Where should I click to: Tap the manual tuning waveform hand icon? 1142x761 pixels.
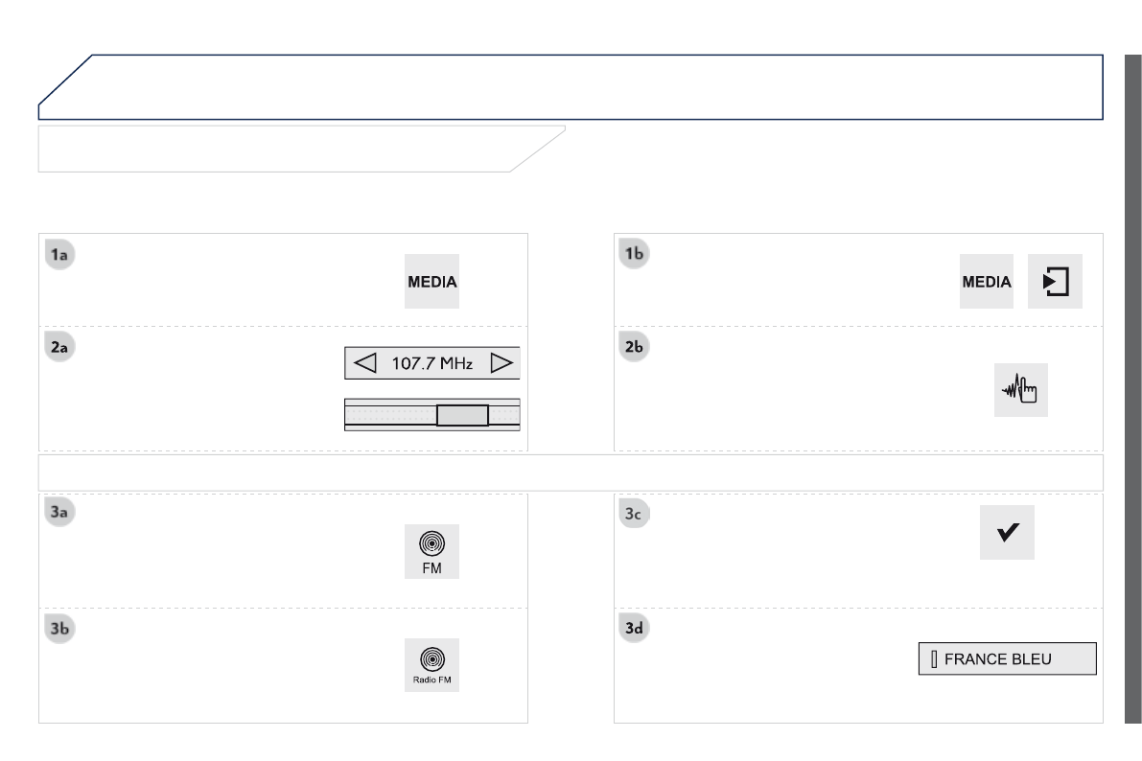(1020, 390)
